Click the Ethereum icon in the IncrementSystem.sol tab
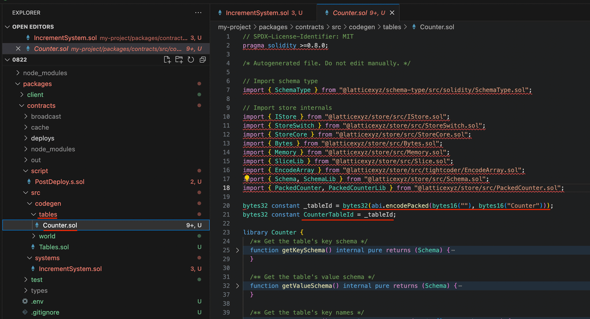Viewport: 590px width, 319px height. 220,13
